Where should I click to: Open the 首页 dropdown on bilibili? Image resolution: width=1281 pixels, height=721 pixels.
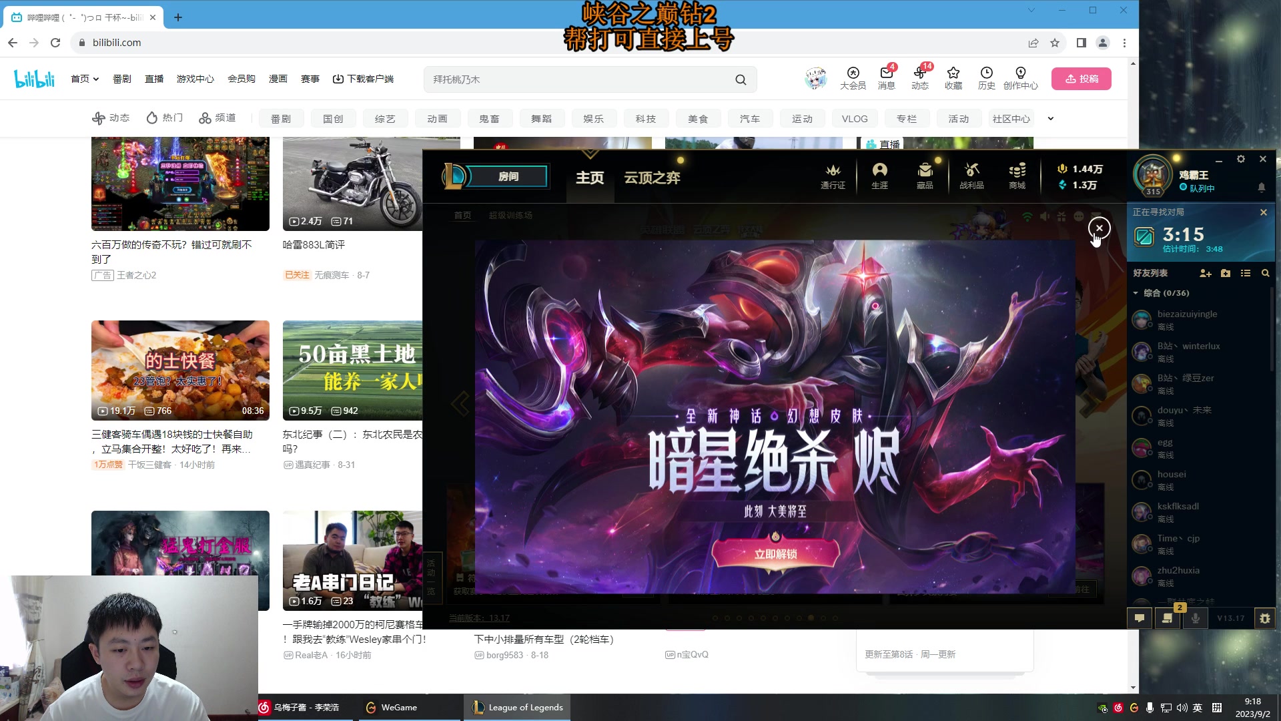pyautogui.click(x=84, y=78)
